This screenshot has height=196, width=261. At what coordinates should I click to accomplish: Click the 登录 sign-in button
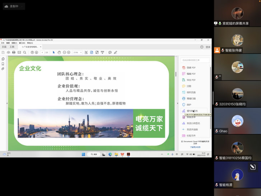tap(208, 47)
